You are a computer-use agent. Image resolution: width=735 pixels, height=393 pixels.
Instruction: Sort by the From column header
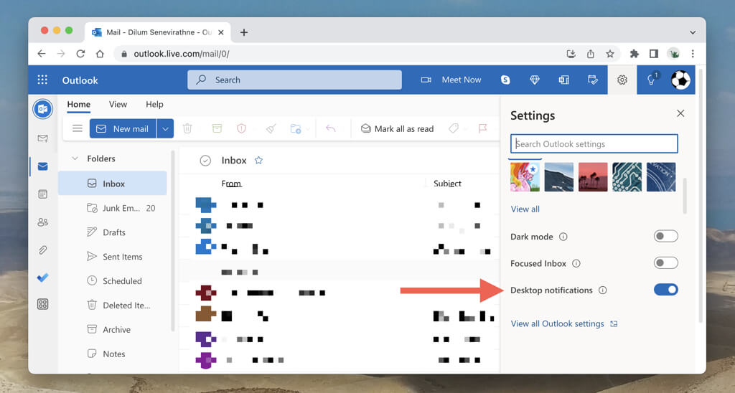(x=231, y=184)
